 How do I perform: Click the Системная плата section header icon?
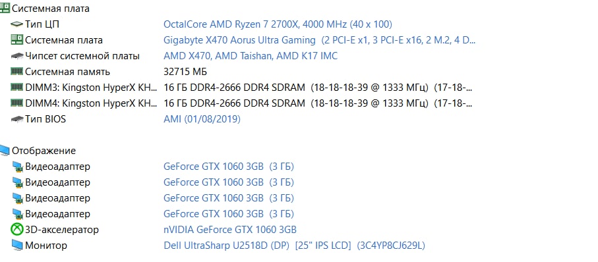tap(4, 9)
